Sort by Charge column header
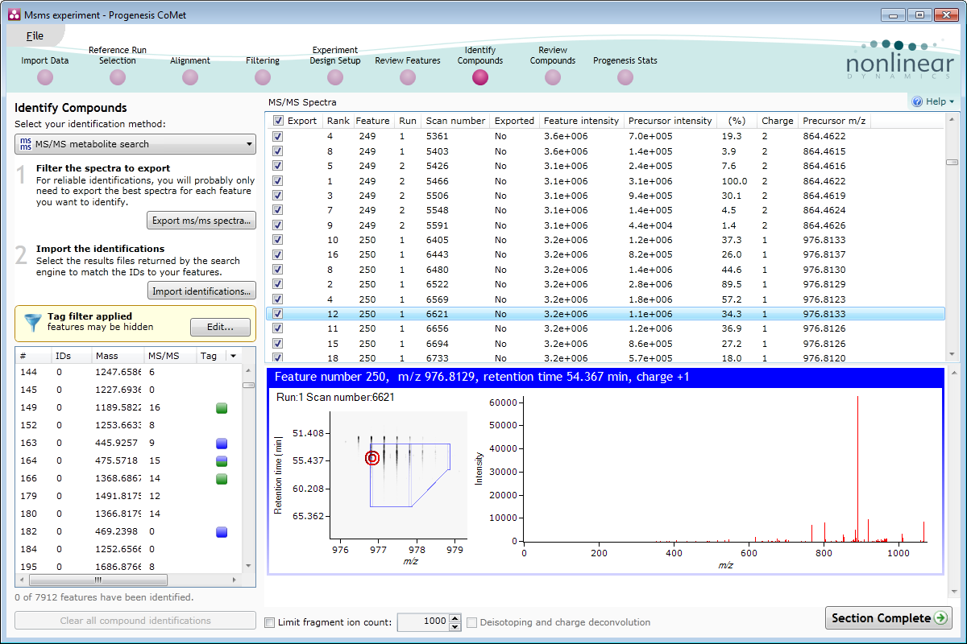The width and height of the screenshot is (967, 644). click(778, 121)
